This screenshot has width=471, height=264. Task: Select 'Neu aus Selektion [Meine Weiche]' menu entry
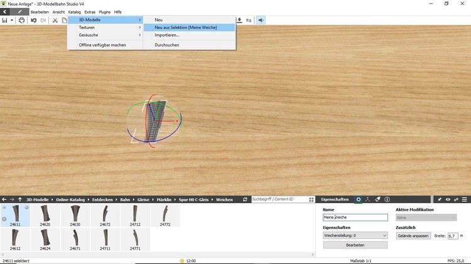pos(189,28)
